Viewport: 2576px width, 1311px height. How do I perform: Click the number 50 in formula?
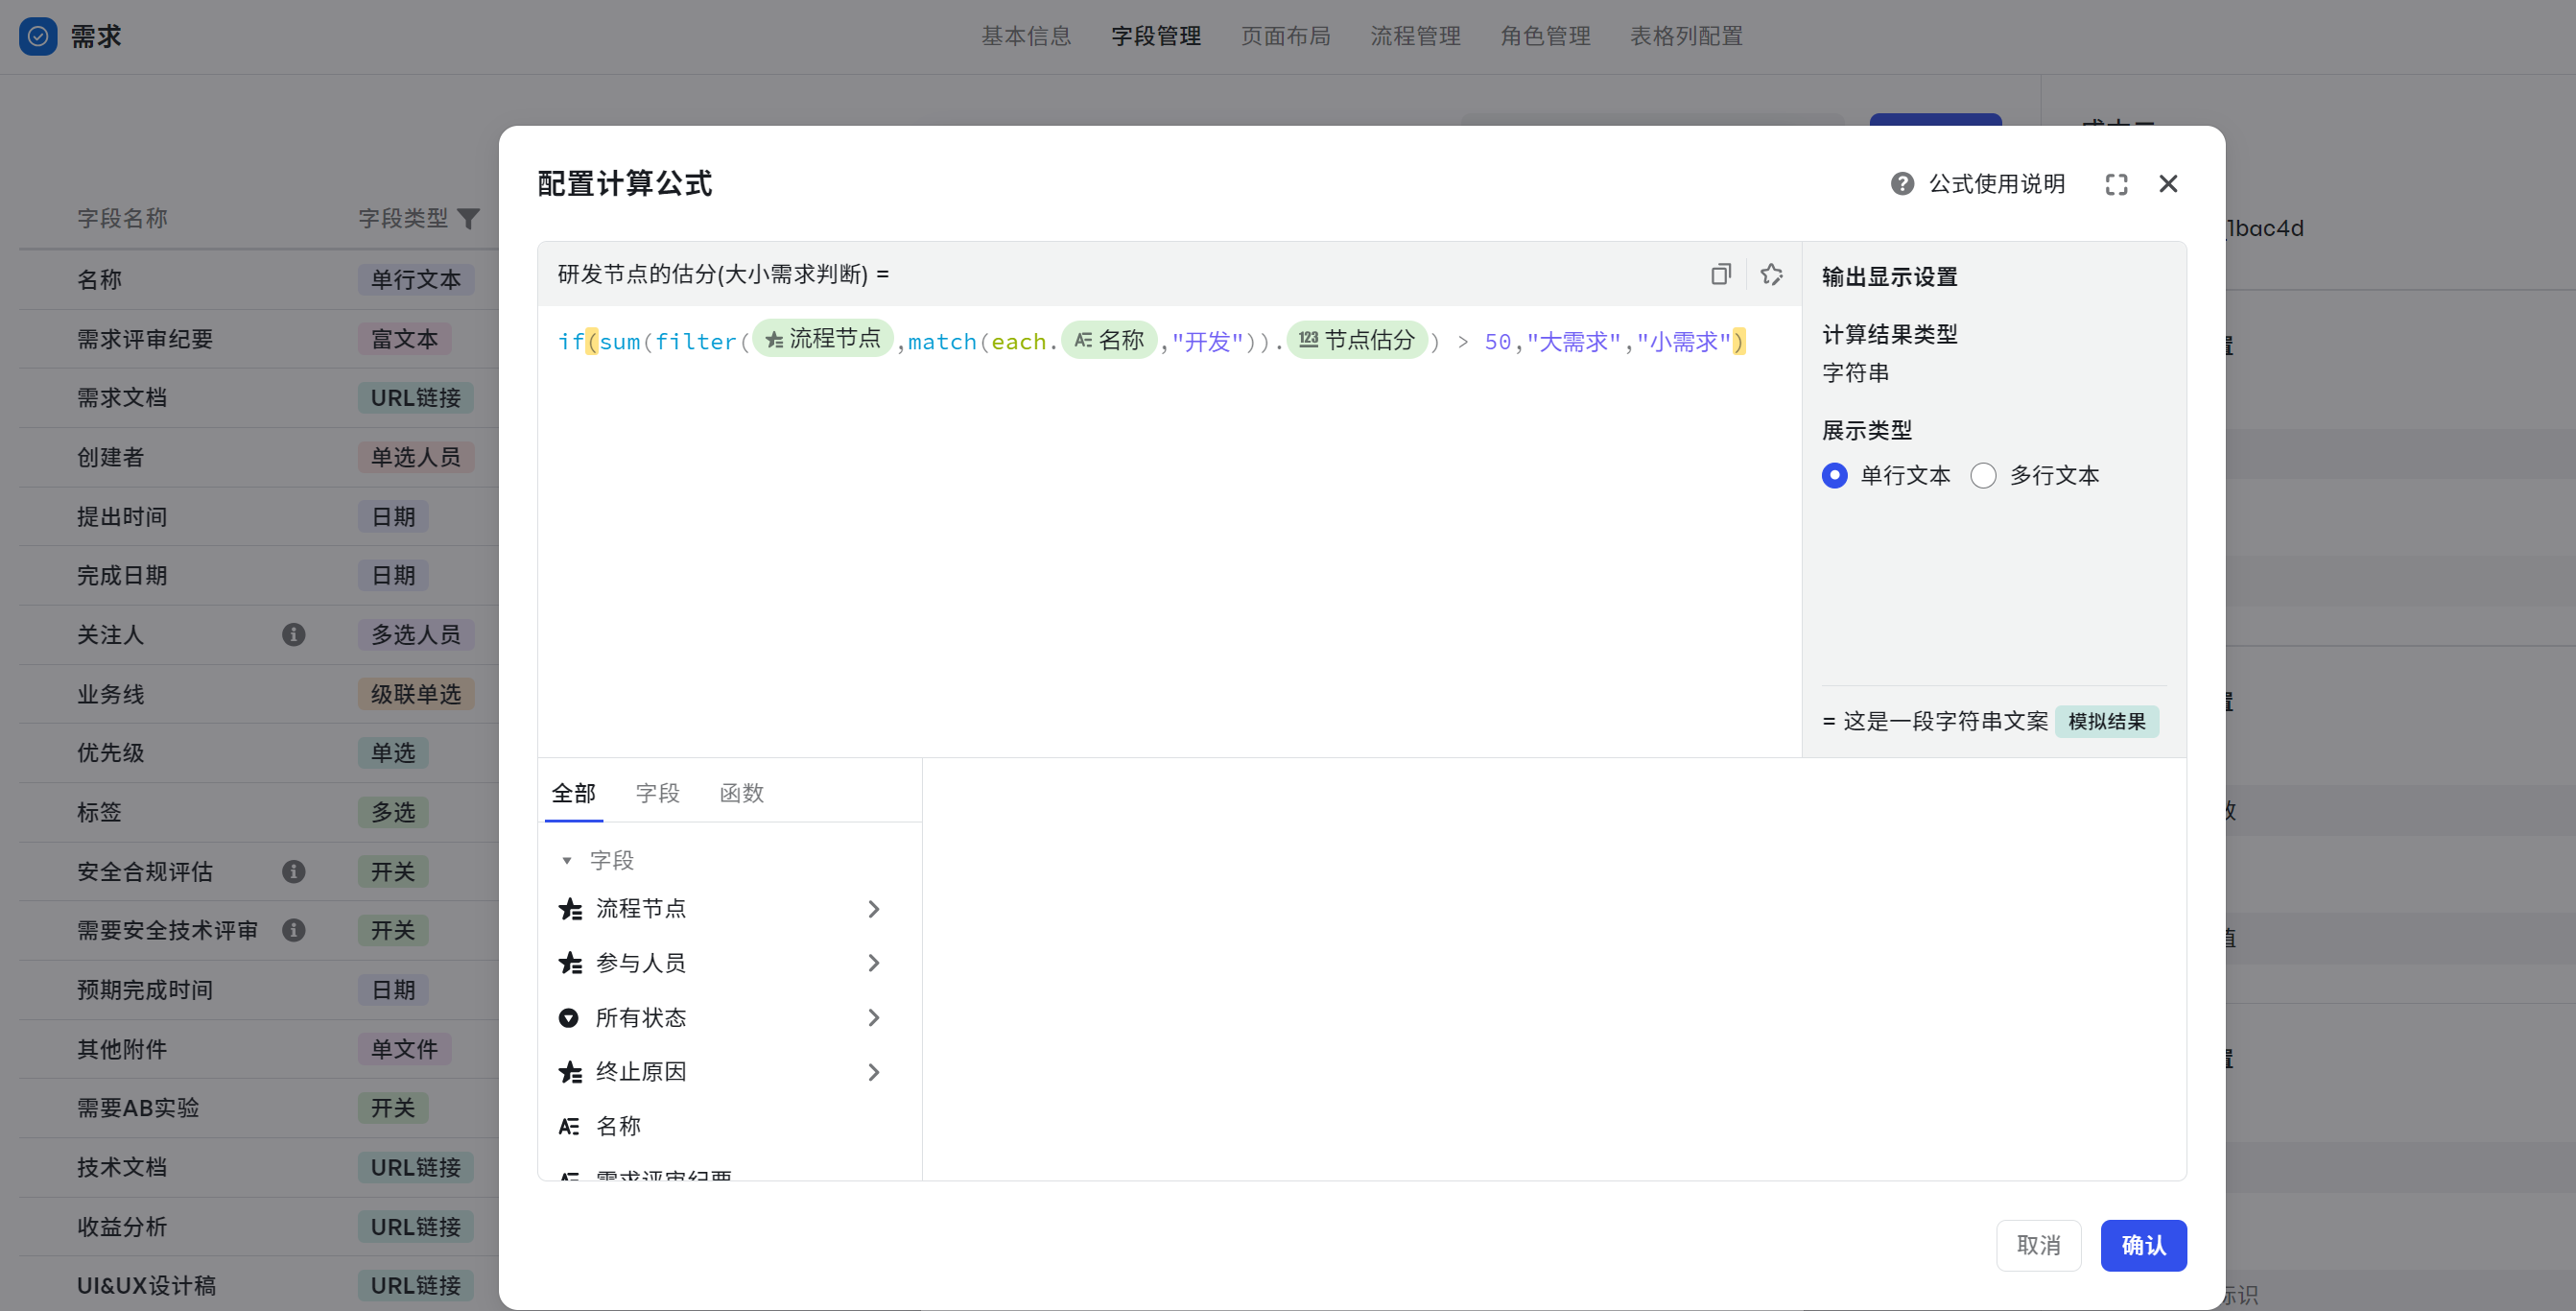tap(1497, 342)
